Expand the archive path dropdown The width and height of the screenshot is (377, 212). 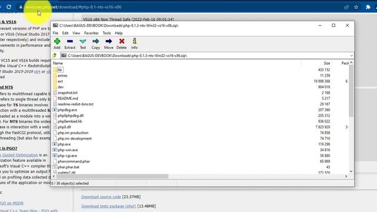351,56
